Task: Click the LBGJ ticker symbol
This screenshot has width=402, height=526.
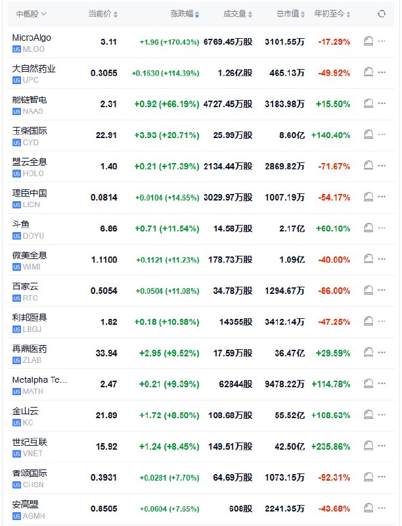Action: click(x=32, y=329)
